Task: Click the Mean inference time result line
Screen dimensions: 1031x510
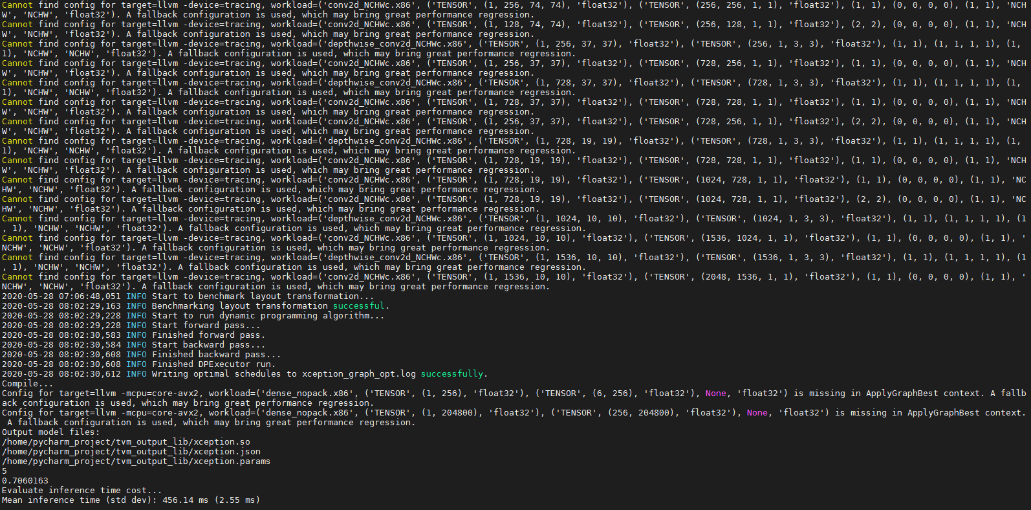Action: [x=131, y=500]
